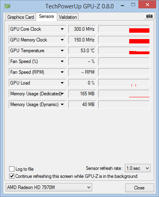Image resolution: width=159 pixels, height=197 pixels.
Task: Uncheck Continue refreshing in background checkbox
Action: pyautogui.click(x=12, y=176)
